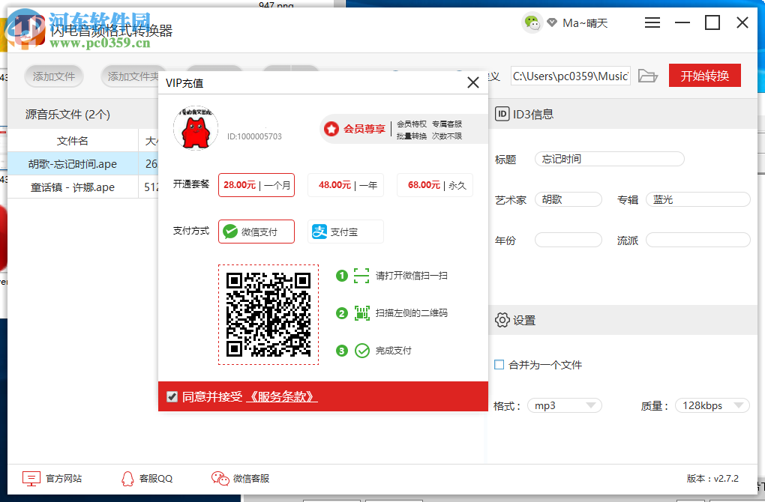Click the empty 年份 field
The height and width of the screenshot is (502, 765).
pos(568,240)
